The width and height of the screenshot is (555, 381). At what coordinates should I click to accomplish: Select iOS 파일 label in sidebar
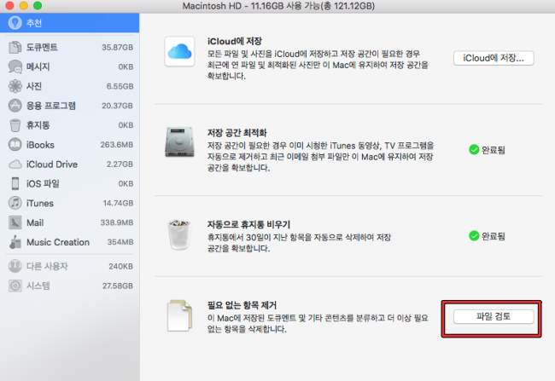click(x=43, y=183)
